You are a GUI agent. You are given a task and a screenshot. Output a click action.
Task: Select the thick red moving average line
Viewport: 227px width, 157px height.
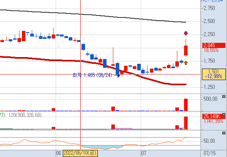[x=93, y=63]
